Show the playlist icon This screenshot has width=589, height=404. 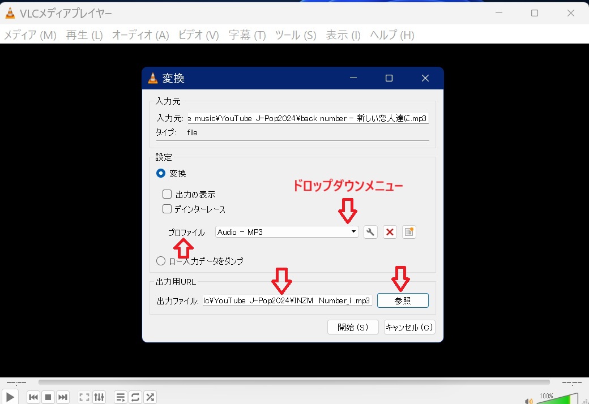coord(121,397)
